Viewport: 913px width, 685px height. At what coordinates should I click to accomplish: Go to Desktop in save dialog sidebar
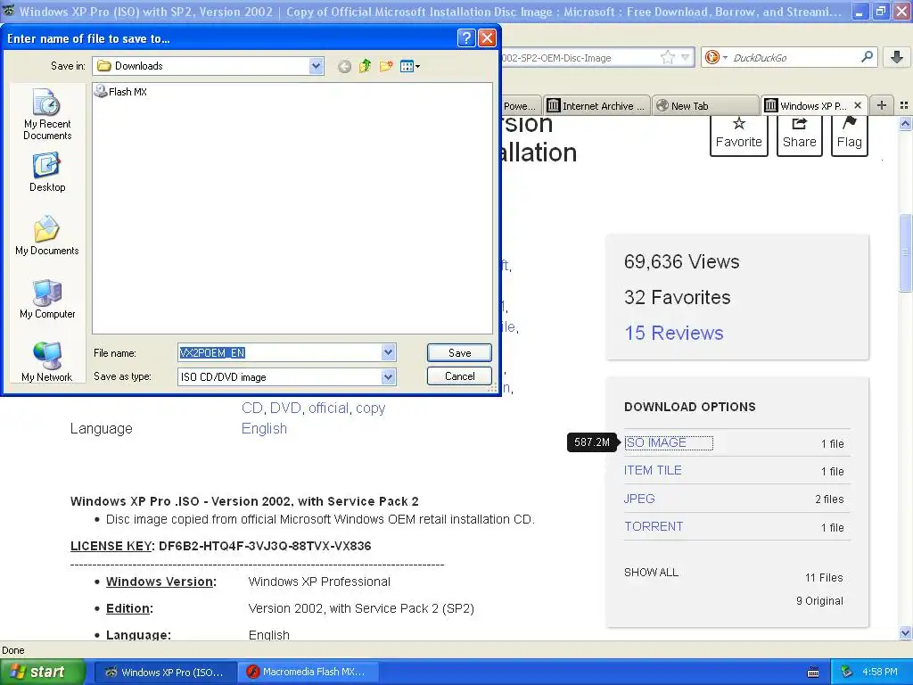click(x=47, y=172)
